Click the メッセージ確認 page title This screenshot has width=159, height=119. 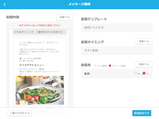79,4
